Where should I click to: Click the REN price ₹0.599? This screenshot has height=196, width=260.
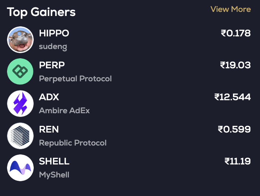[x=234, y=129]
